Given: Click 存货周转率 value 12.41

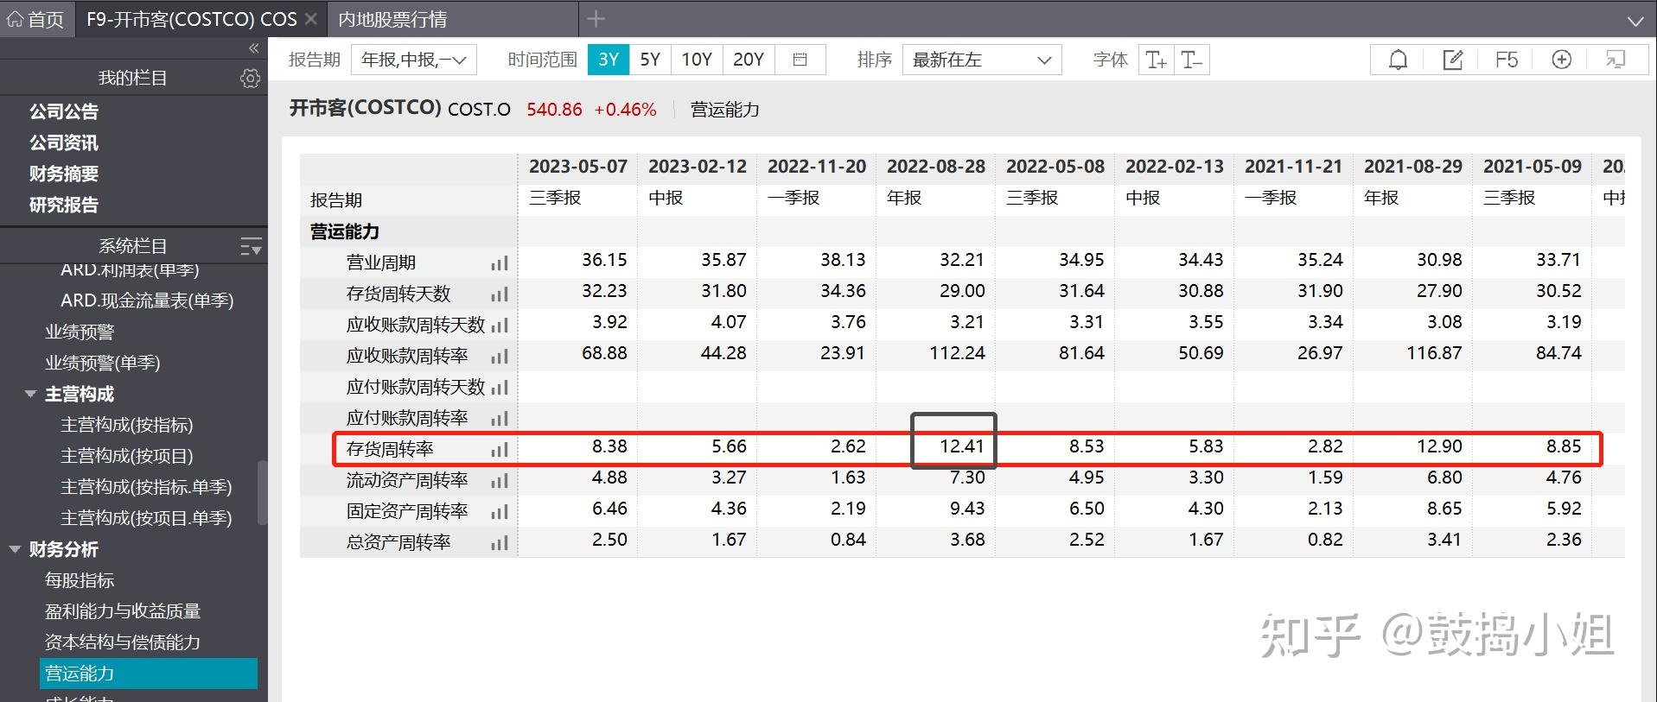Looking at the screenshot, I should [x=962, y=446].
